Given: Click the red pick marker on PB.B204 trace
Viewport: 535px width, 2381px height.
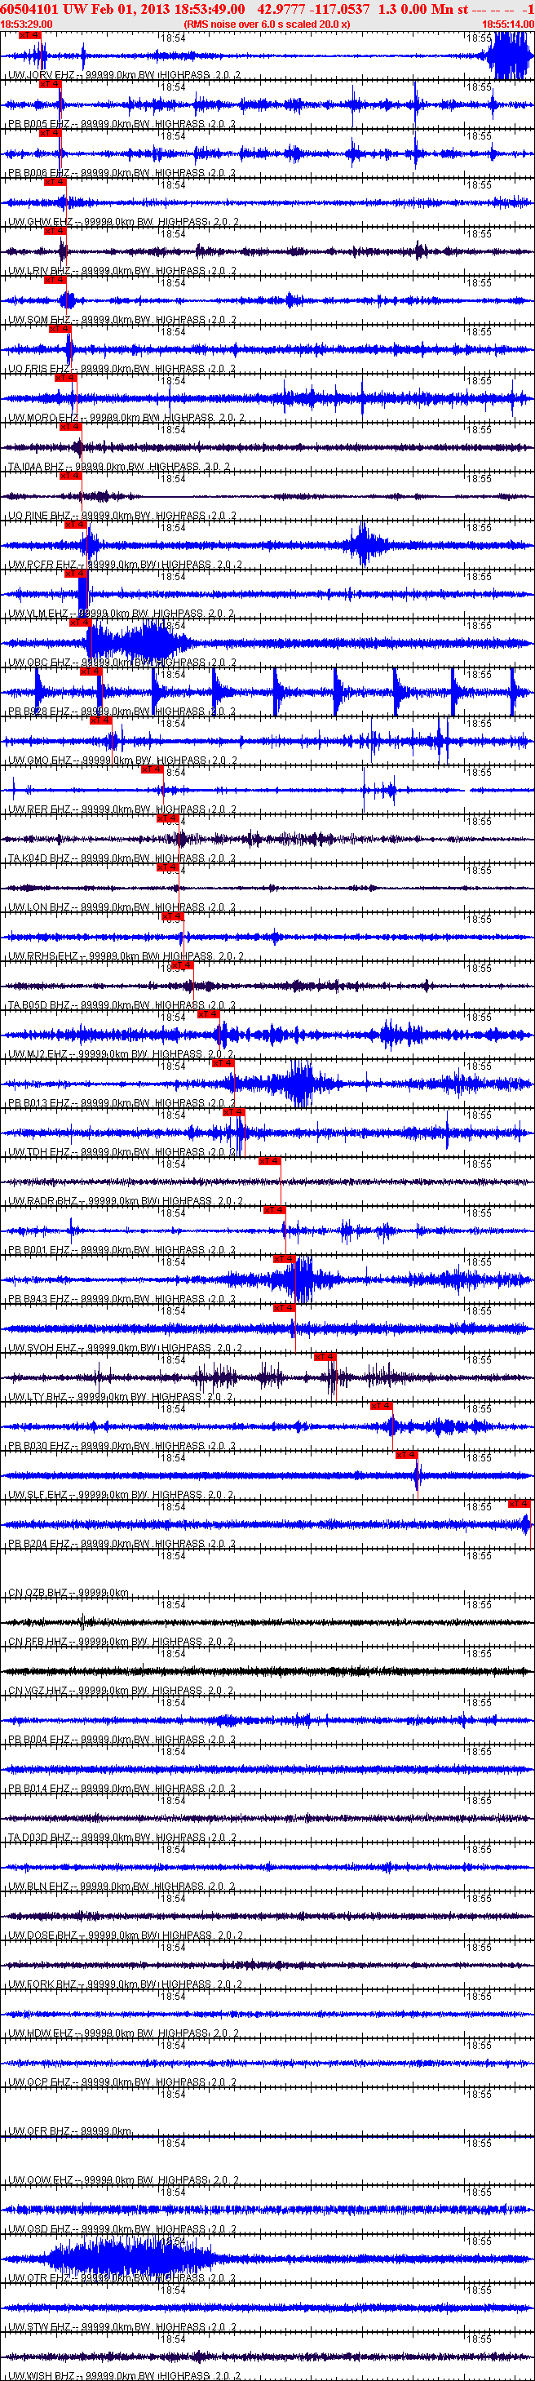Looking at the screenshot, I should (520, 1504).
